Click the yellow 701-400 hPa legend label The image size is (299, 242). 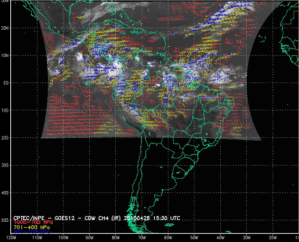[x=32, y=227]
